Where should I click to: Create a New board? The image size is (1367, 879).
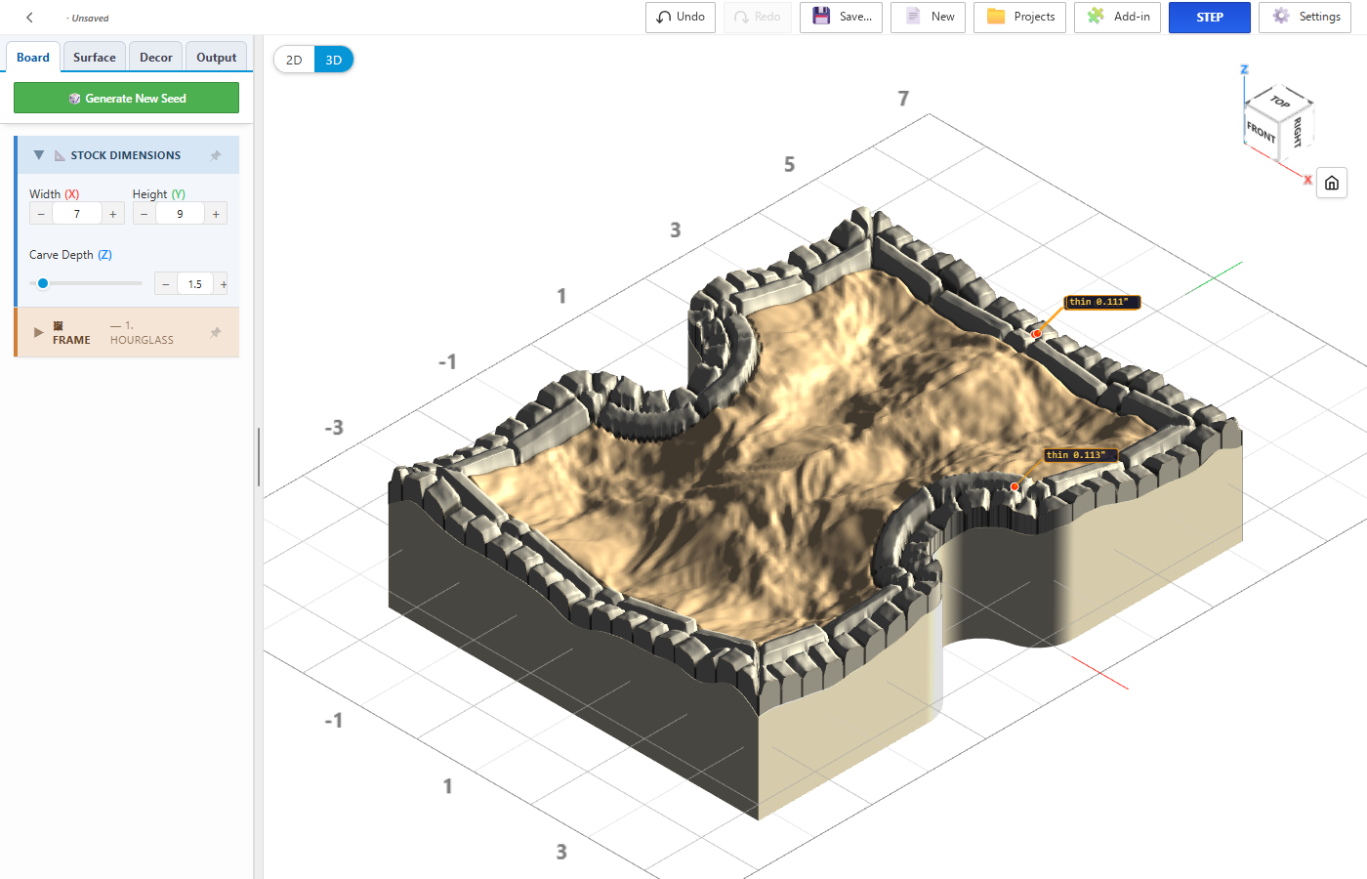pyautogui.click(x=929, y=18)
